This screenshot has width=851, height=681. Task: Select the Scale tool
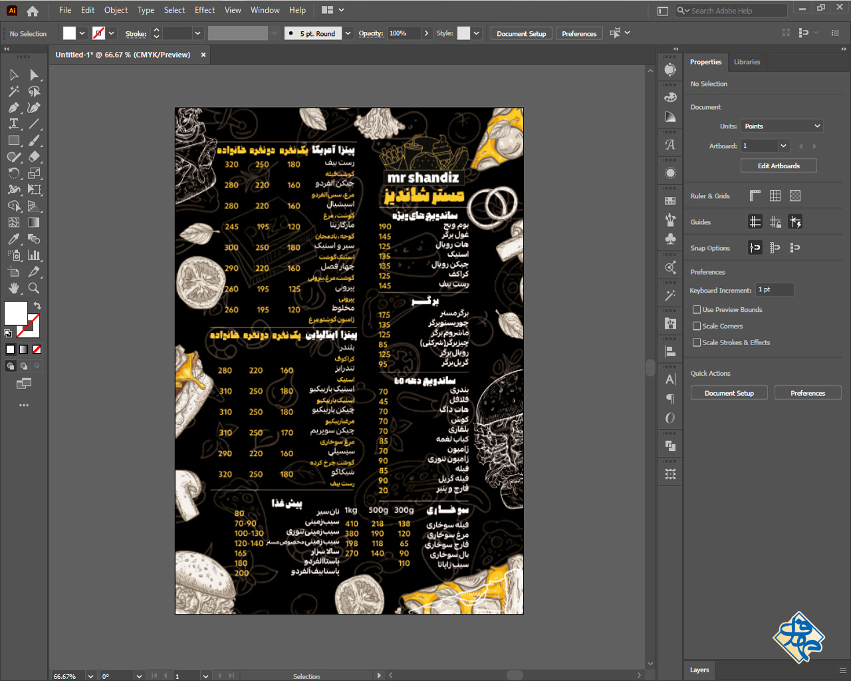[35, 173]
